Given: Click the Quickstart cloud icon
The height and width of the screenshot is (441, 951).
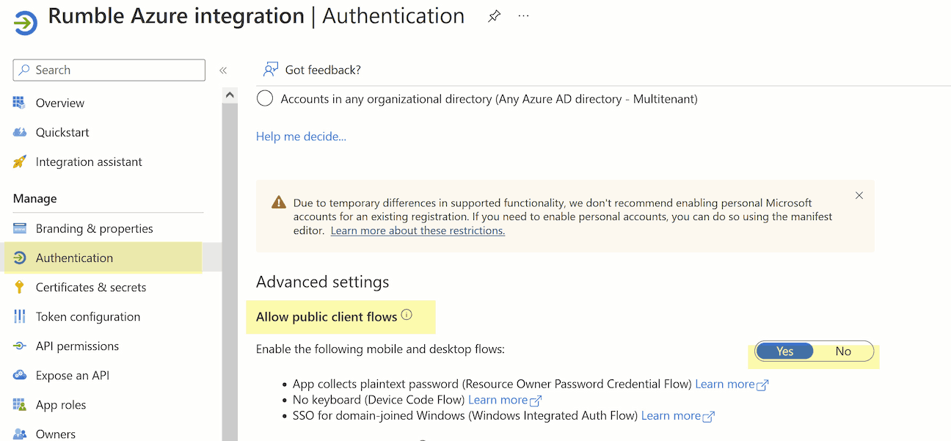Looking at the screenshot, I should coord(20,132).
